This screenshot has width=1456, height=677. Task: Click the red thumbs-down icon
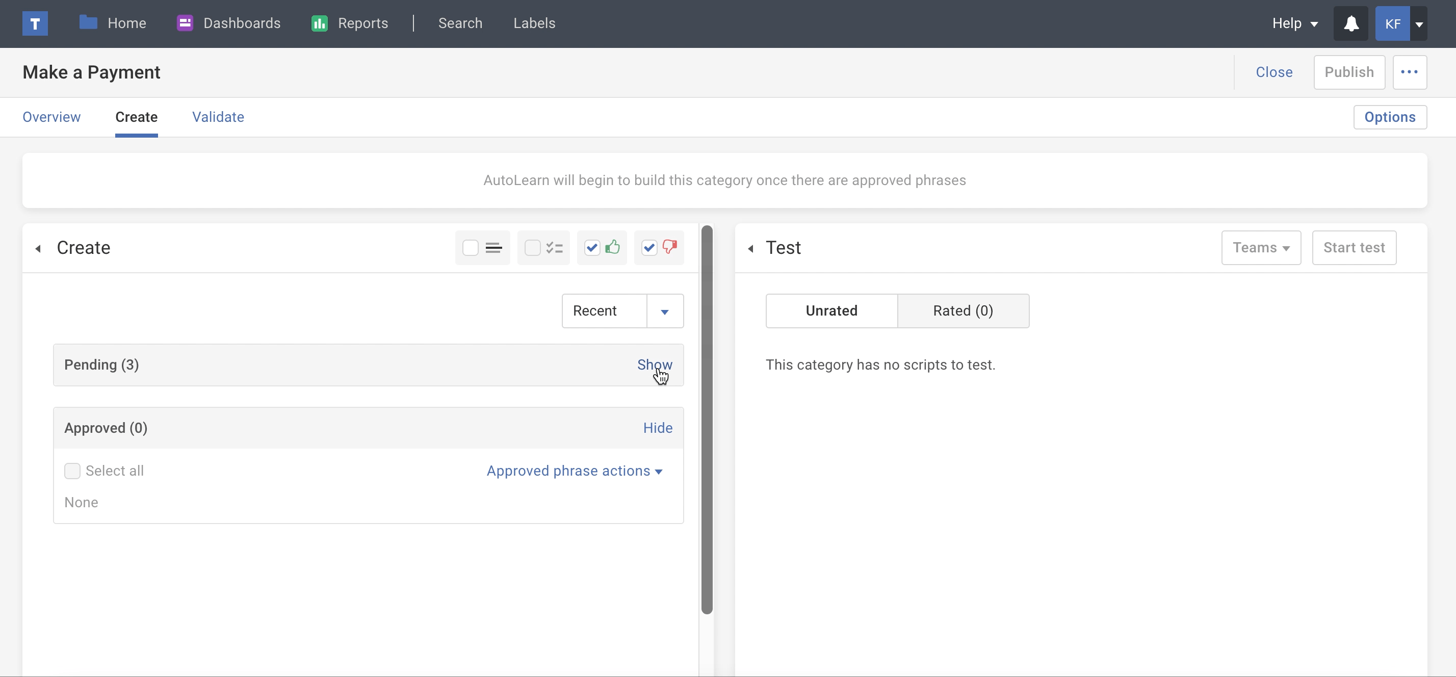click(669, 247)
